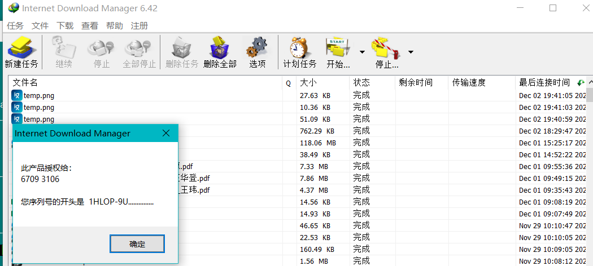Click date Dec 01 09:55:36 cell
The width and height of the screenshot is (593, 266).
click(552, 166)
